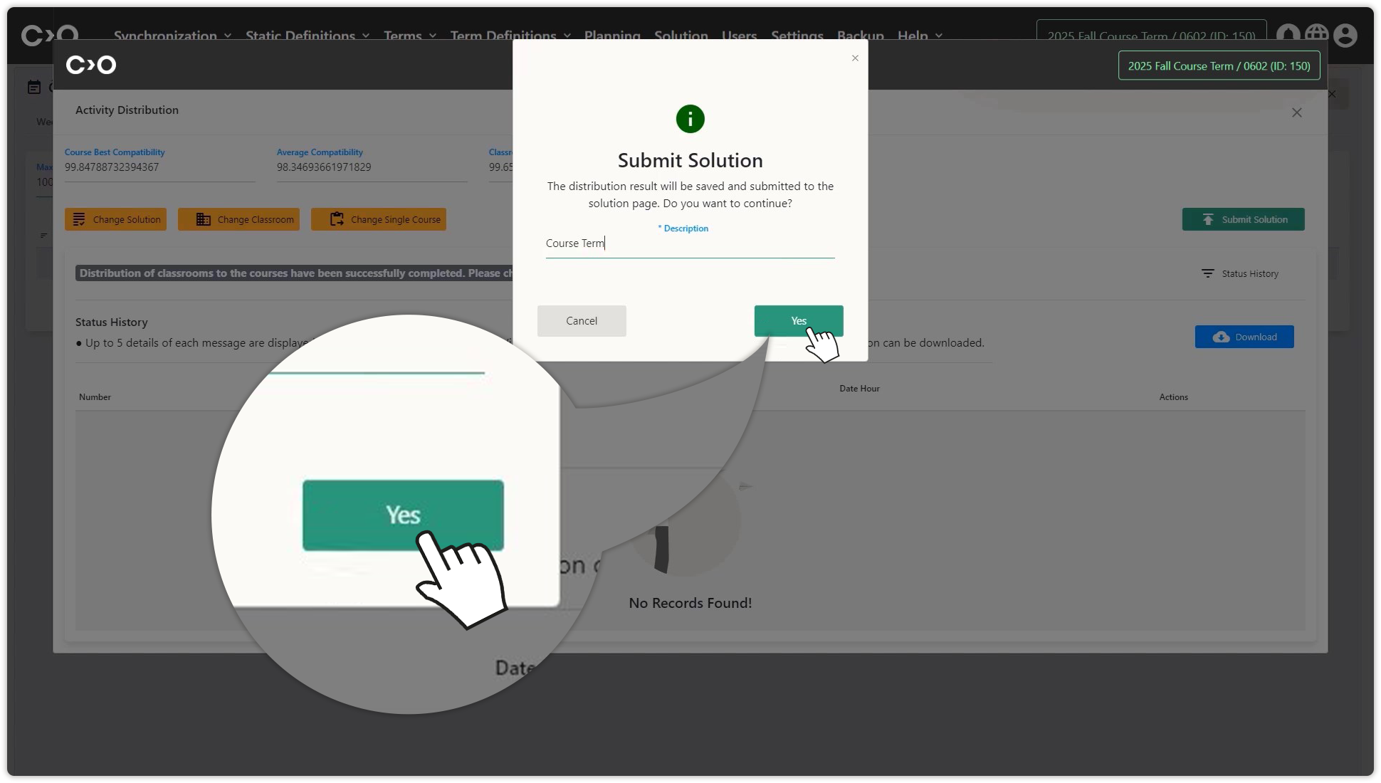Close the Activity Distribution panel
The height and width of the screenshot is (783, 1381).
coord(1296,112)
